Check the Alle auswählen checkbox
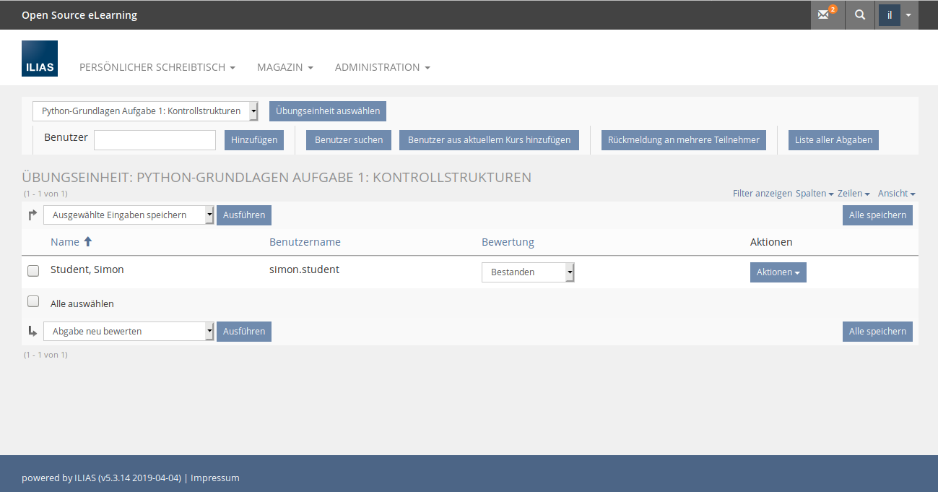 point(33,302)
